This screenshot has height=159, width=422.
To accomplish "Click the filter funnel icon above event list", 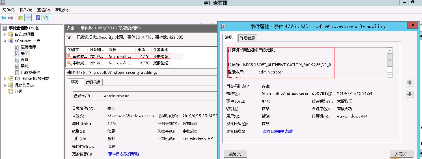I will pyautogui.click(x=69, y=37).
